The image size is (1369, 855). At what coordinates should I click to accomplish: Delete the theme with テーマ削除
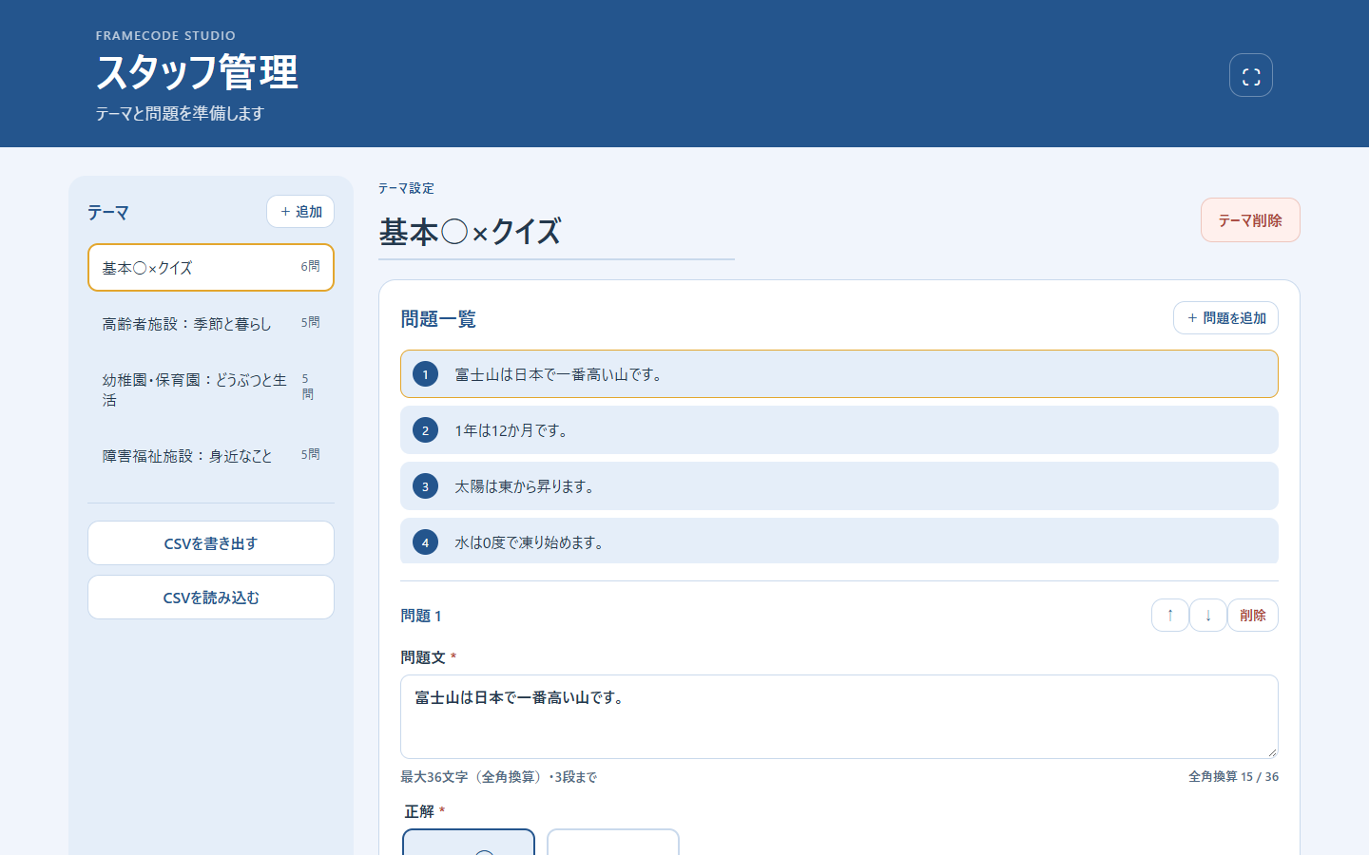(1250, 220)
